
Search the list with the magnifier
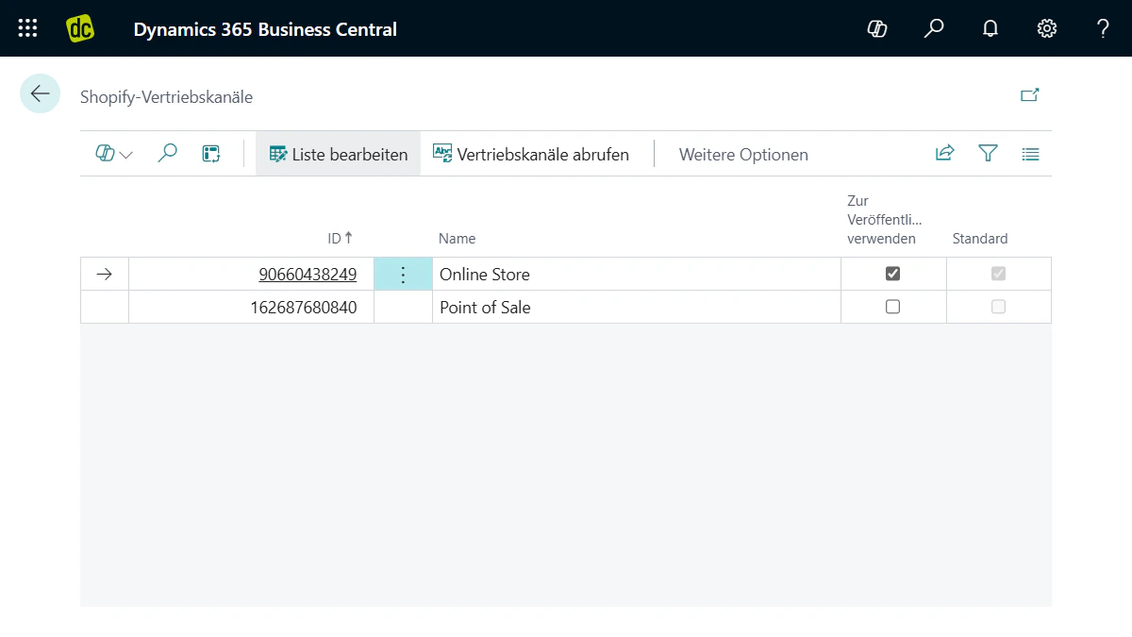(167, 154)
